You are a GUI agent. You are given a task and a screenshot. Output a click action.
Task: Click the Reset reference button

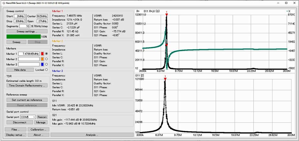click(27, 105)
